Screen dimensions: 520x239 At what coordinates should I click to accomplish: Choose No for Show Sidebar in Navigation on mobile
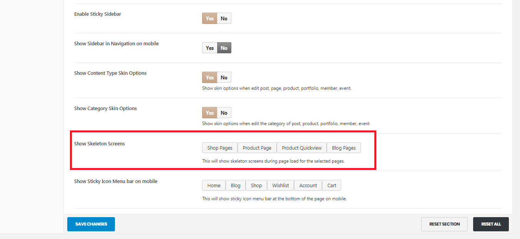(224, 48)
